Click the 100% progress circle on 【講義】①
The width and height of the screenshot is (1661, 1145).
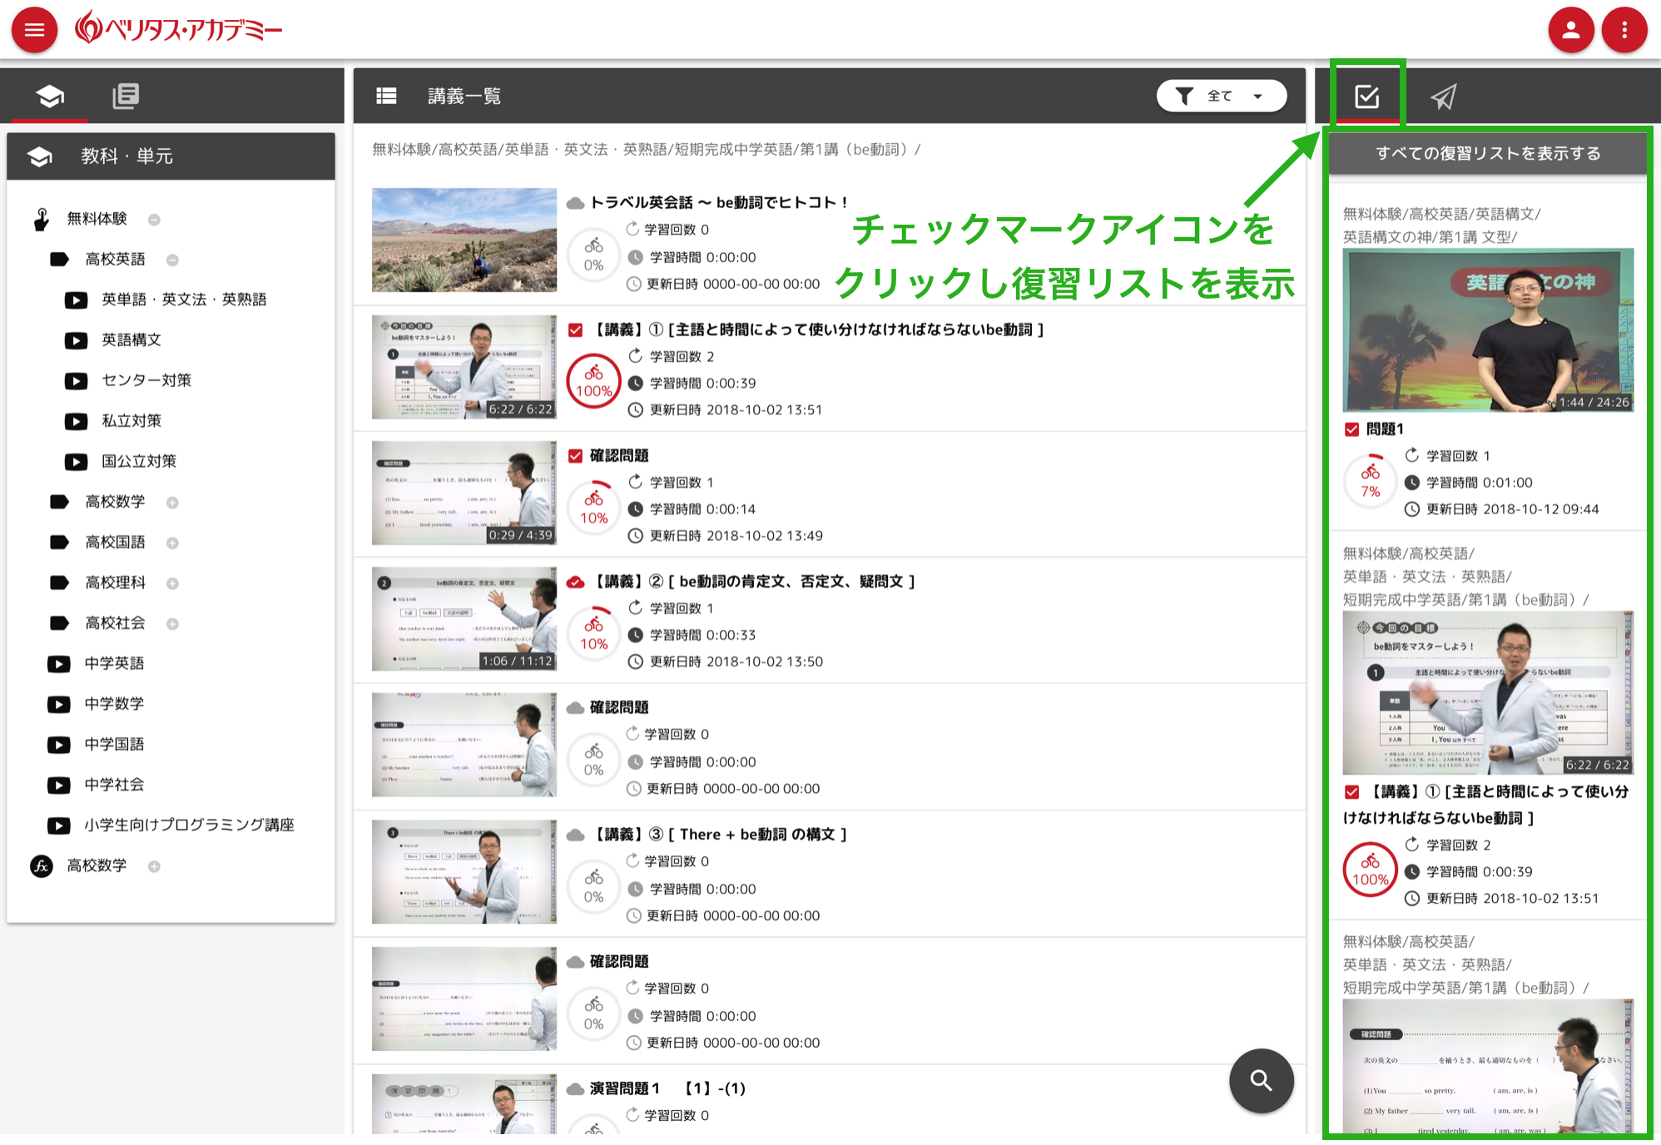(x=593, y=382)
